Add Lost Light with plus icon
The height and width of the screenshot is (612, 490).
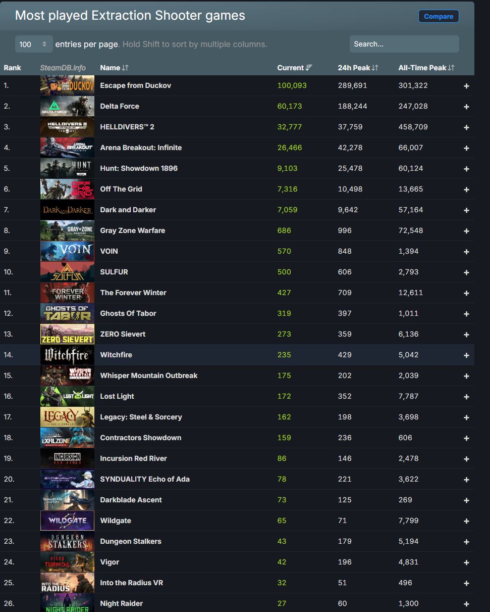[x=466, y=397]
